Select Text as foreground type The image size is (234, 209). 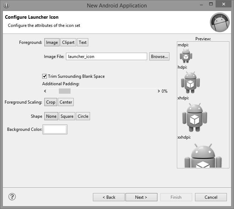click(83, 42)
